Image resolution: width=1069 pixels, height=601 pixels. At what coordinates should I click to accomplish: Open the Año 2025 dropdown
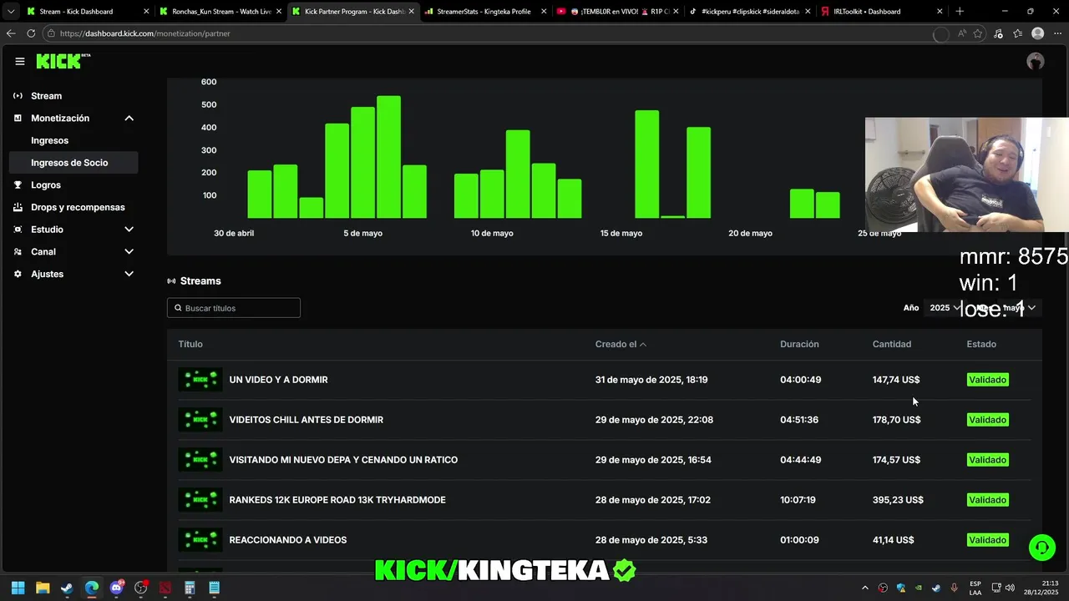tap(945, 308)
